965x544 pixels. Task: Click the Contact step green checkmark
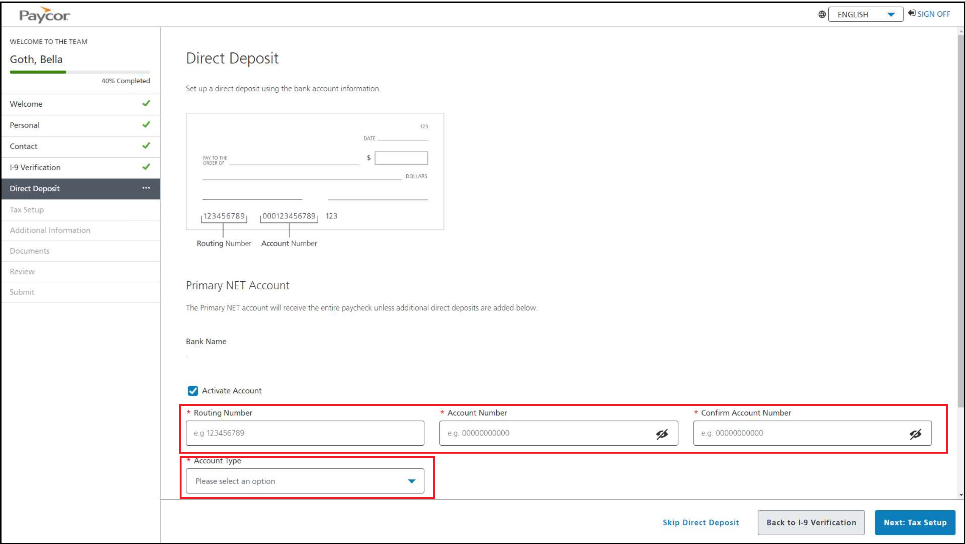coord(146,146)
